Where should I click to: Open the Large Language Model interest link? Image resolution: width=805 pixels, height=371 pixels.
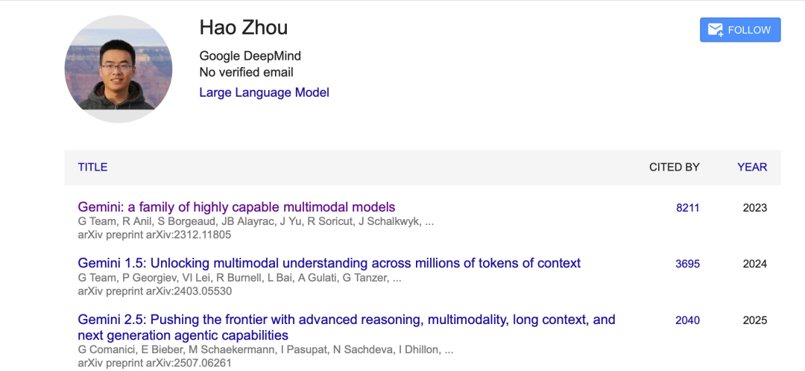click(x=264, y=92)
